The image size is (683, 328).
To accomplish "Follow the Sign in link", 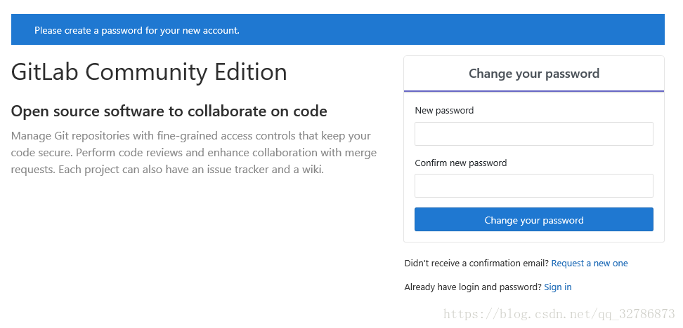I will click(558, 287).
